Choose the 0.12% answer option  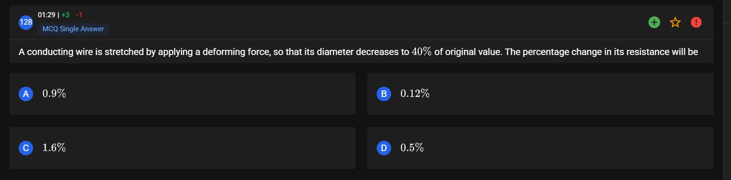540,94
